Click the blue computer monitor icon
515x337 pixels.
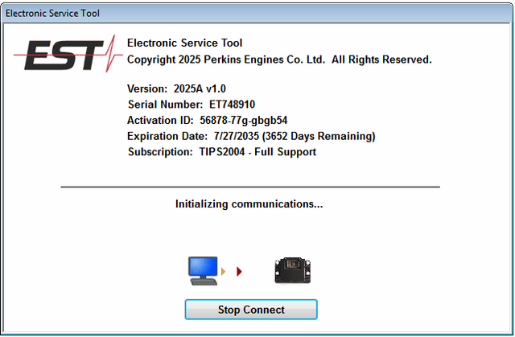(203, 269)
